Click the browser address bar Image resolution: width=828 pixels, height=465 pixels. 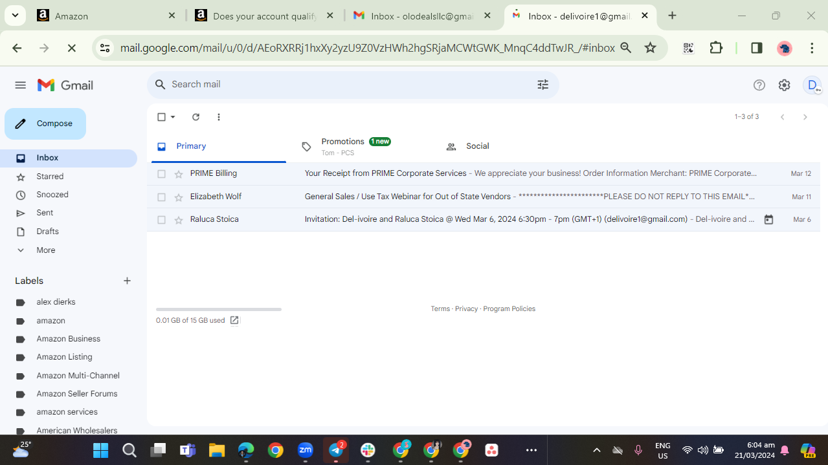pyautogui.click(x=367, y=48)
